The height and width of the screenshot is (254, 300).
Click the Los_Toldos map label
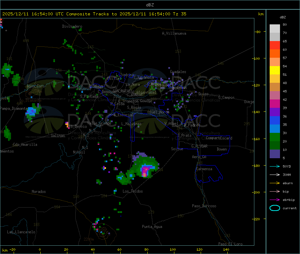[x=133, y=191]
